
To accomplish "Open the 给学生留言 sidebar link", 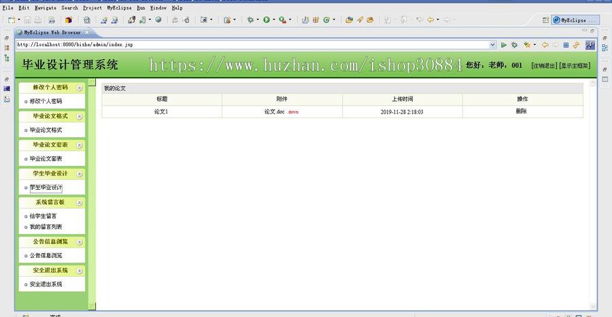I will click(43, 216).
